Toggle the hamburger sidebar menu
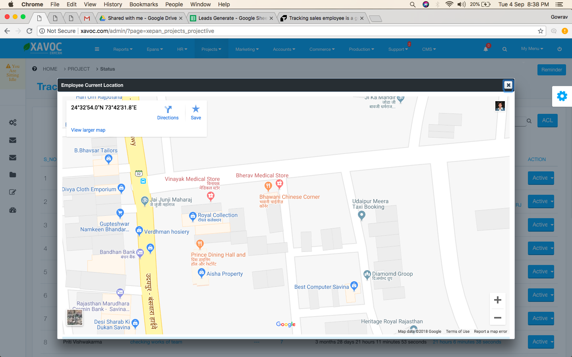Image resolution: width=572 pixels, height=357 pixels. [x=97, y=49]
